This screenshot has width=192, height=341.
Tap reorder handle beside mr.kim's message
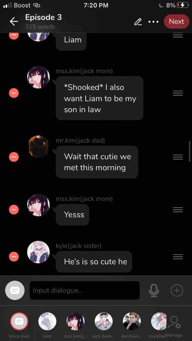click(178, 157)
